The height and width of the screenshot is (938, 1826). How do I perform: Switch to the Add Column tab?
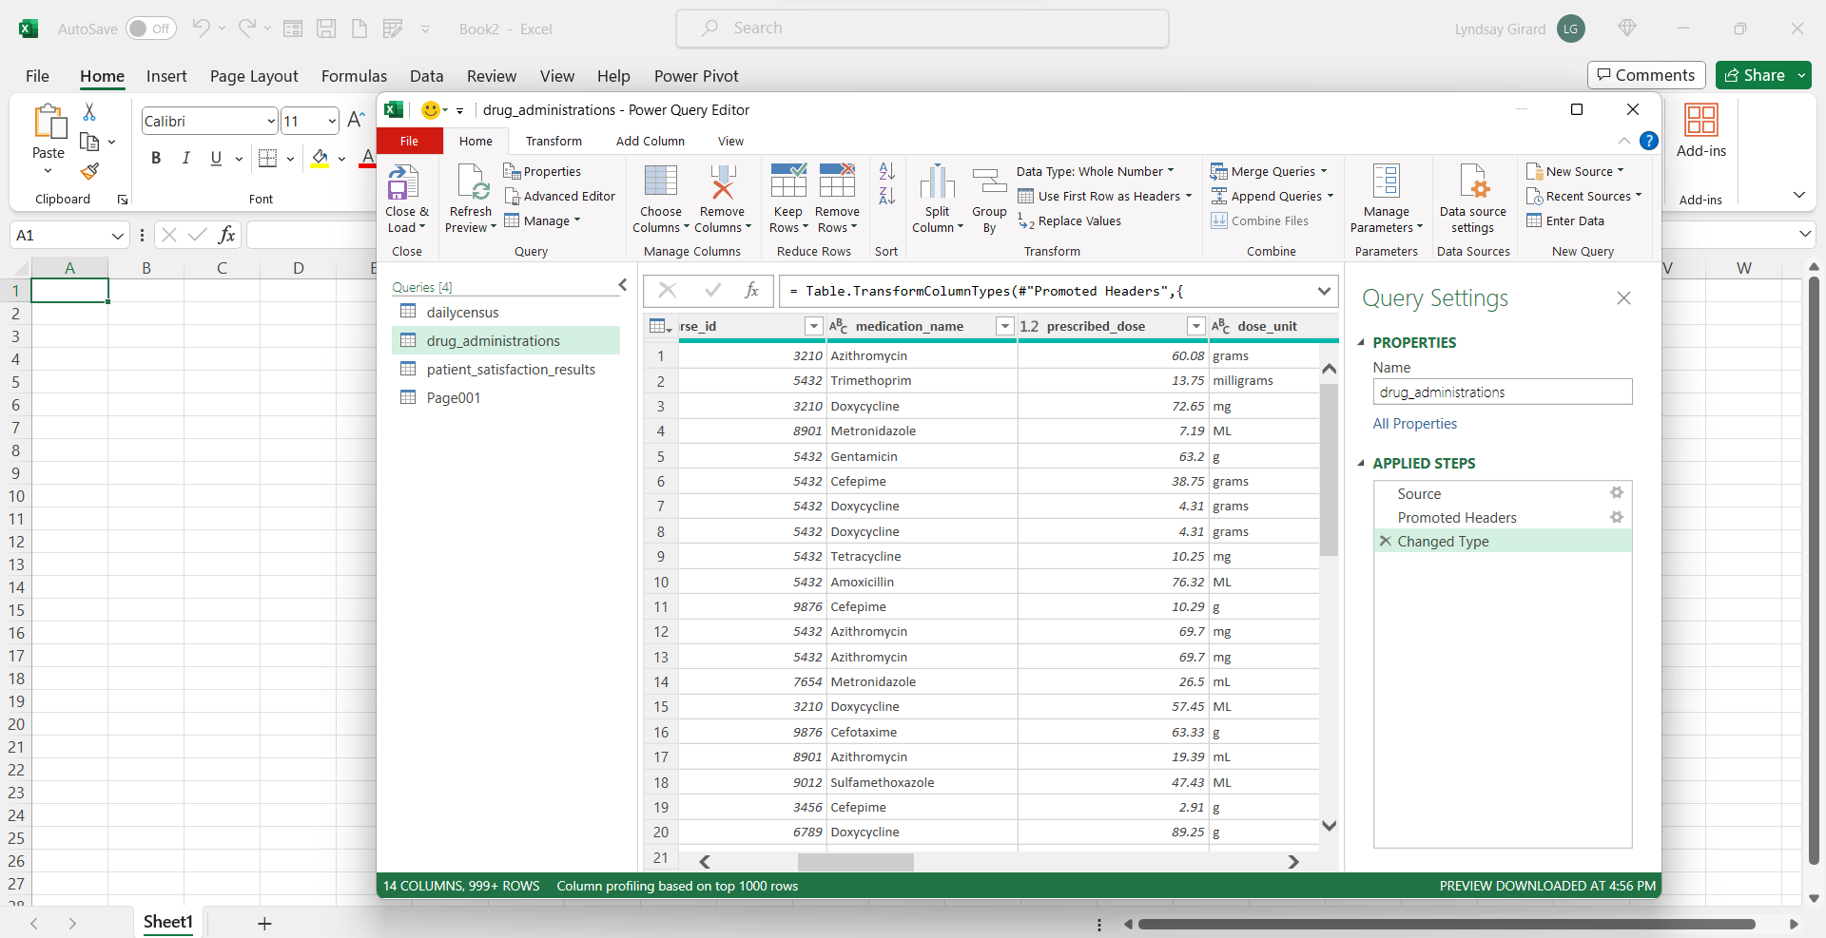[651, 141]
